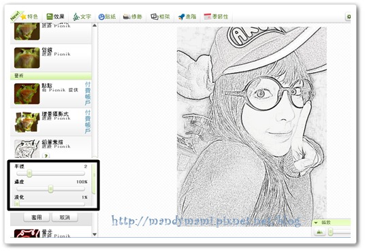
Task: Open the 文字 (Text) tab
Action: [82, 16]
